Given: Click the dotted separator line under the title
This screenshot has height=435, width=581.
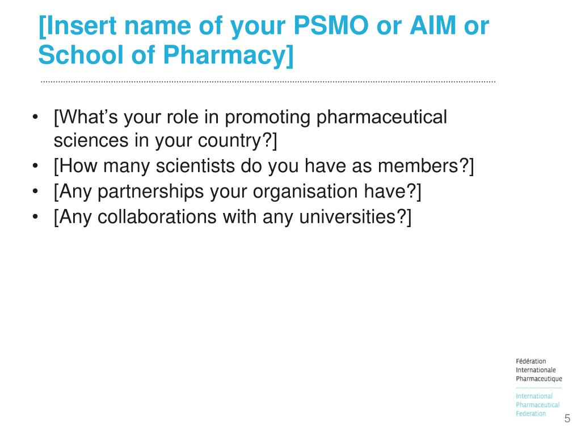Looking at the screenshot, I should tap(268, 82).
